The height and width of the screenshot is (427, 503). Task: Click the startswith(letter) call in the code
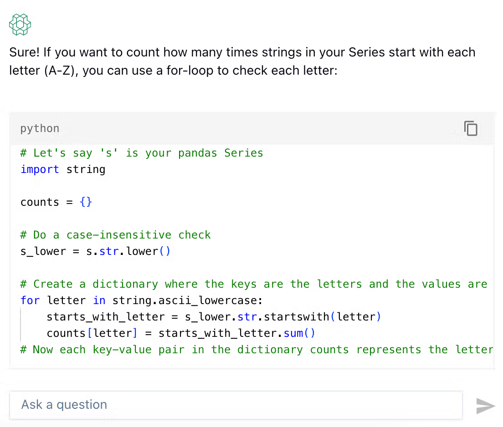coord(322,317)
